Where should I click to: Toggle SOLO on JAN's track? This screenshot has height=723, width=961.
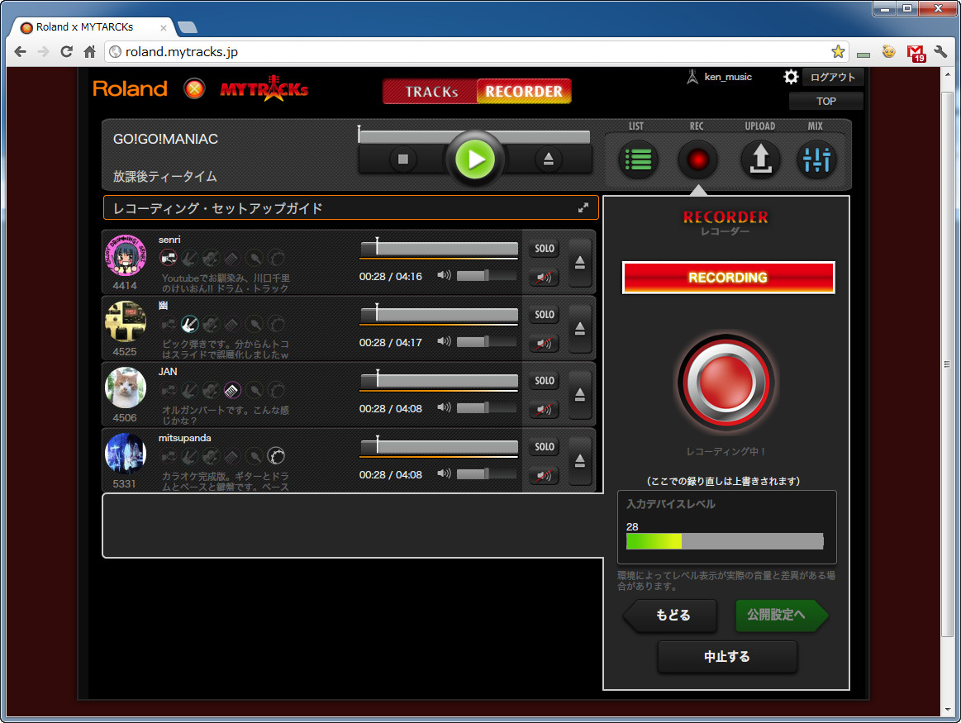(x=545, y=381)
